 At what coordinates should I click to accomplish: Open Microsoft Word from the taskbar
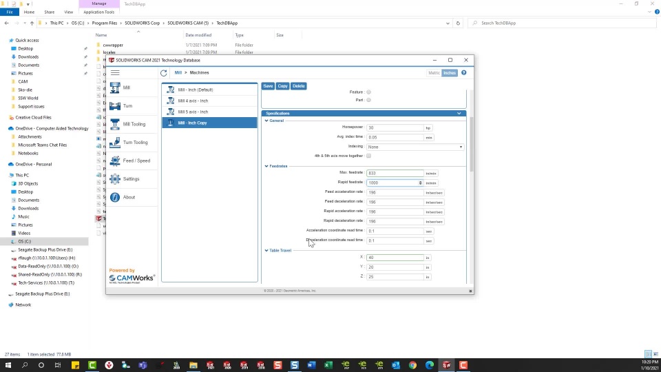311,365
